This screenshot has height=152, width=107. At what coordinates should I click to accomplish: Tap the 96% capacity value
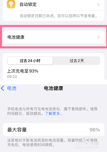(x=95, y=130)
